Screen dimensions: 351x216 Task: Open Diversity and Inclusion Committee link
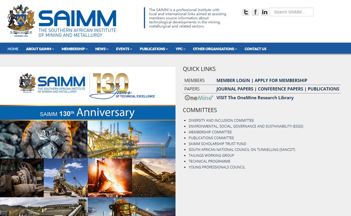[x=221, y=120]
